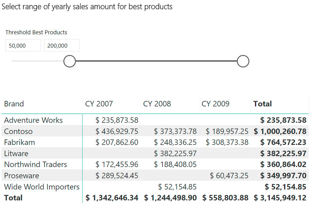Click CY 2007 grand total $ 1,342,646.34
Viewport: 315px width, 211px height.
coord(112,198)
